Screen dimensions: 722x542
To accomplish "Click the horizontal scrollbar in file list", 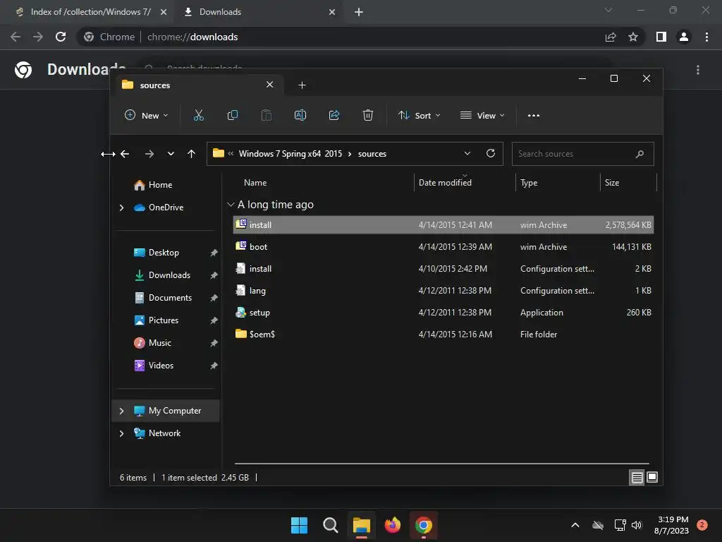I will pyautogui.click(x=441, y=464).
